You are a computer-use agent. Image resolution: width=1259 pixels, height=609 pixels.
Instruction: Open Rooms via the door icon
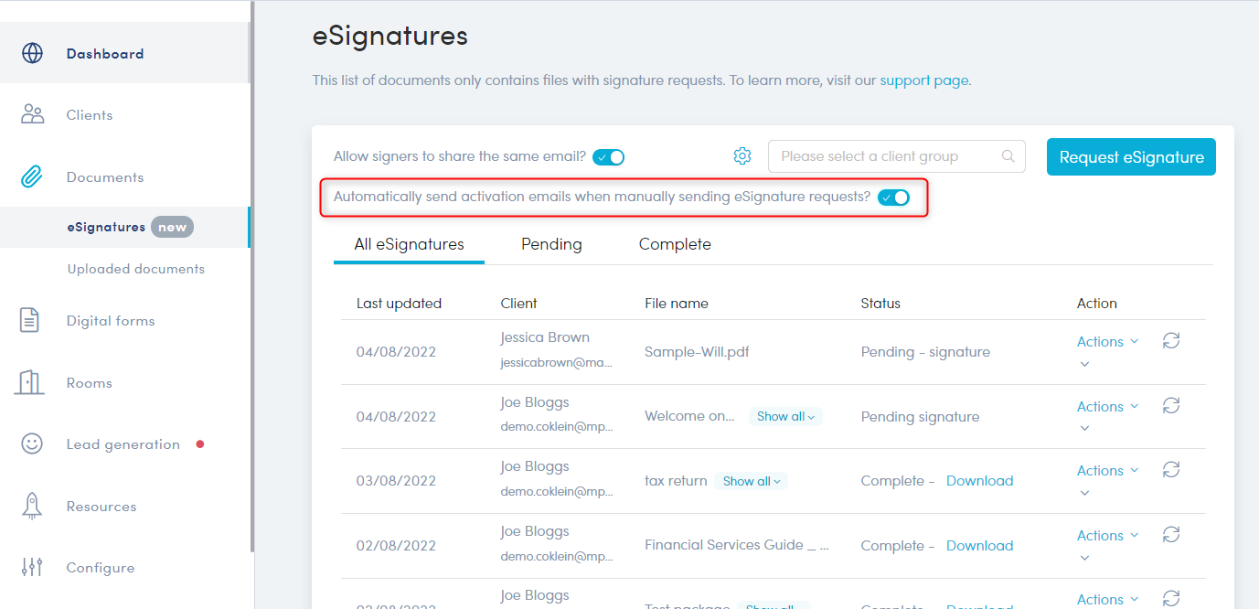coord(30,382)
